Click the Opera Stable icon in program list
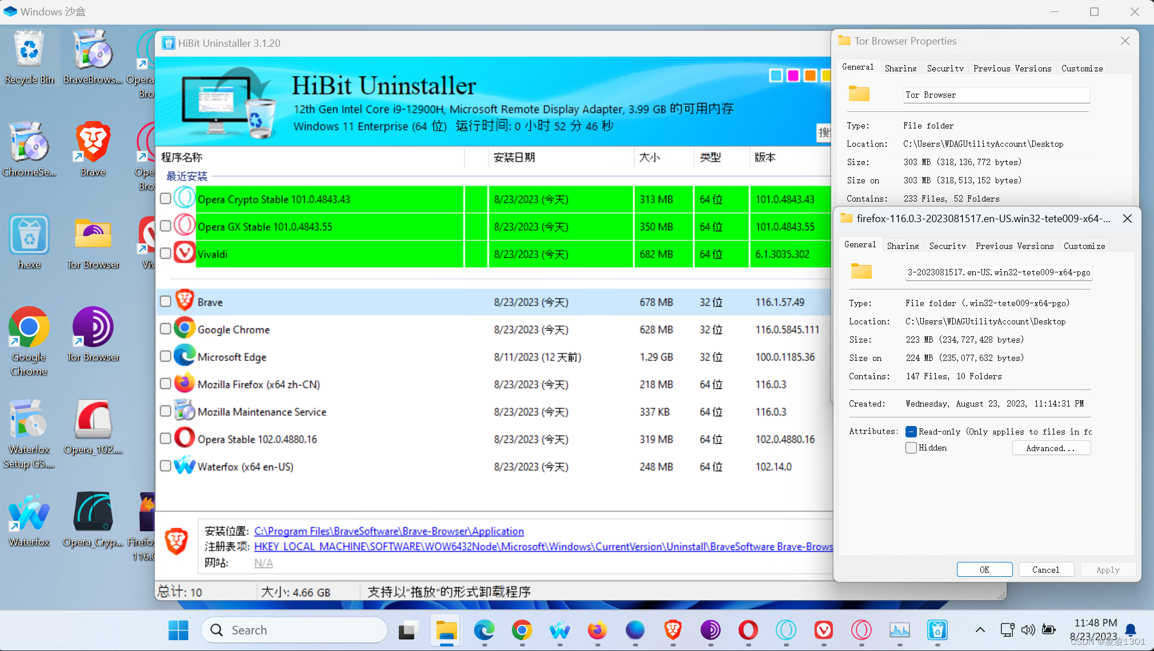1154x651 pixels. tap(185, 439)
